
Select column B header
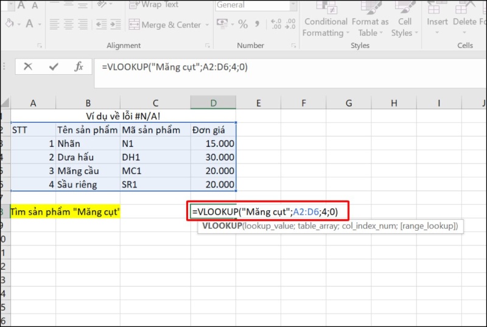(x=88, y=103)
